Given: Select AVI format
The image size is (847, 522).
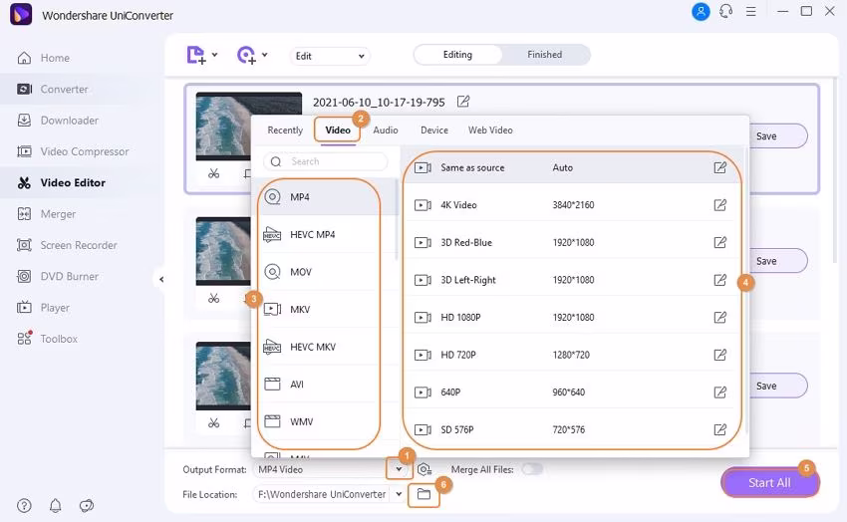Looking at the screenshot, I should tap(323, 385).
